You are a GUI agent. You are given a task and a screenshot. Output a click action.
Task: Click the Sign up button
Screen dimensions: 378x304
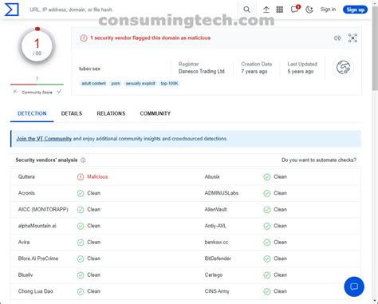355,10
